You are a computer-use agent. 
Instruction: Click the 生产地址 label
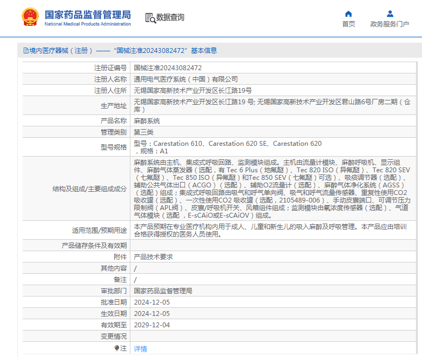[114, 106]
